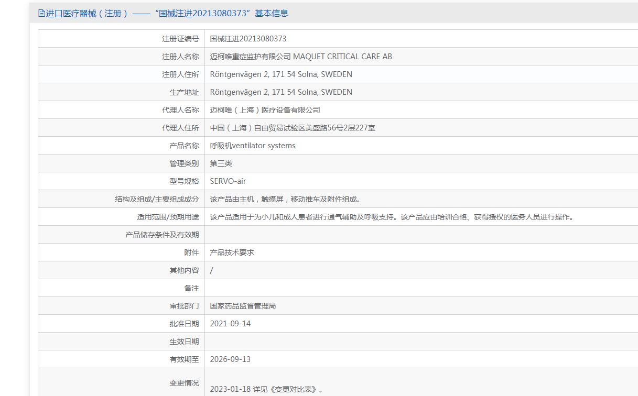Click the 注册证编号 row label
638x396 pixels.
tap(180, 39)
